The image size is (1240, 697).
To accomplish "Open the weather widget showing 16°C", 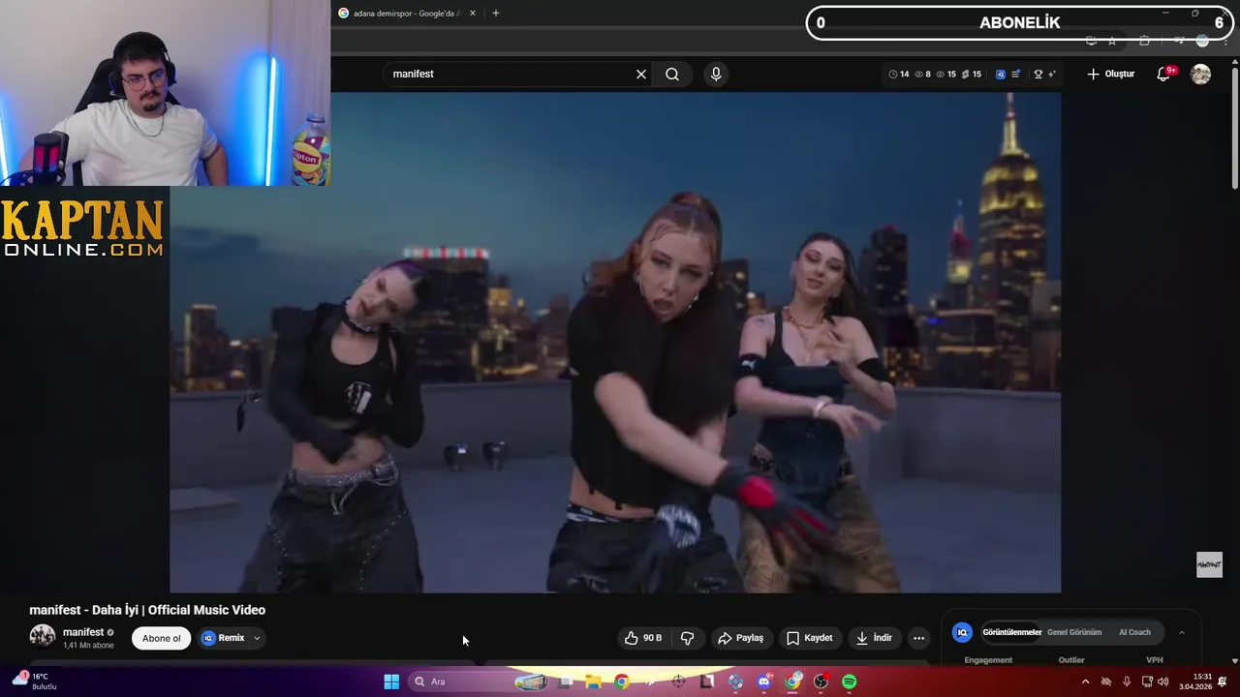I will [34, 682].
